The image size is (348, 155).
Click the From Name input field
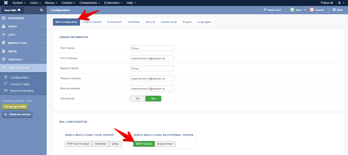[x=152, y=48]
